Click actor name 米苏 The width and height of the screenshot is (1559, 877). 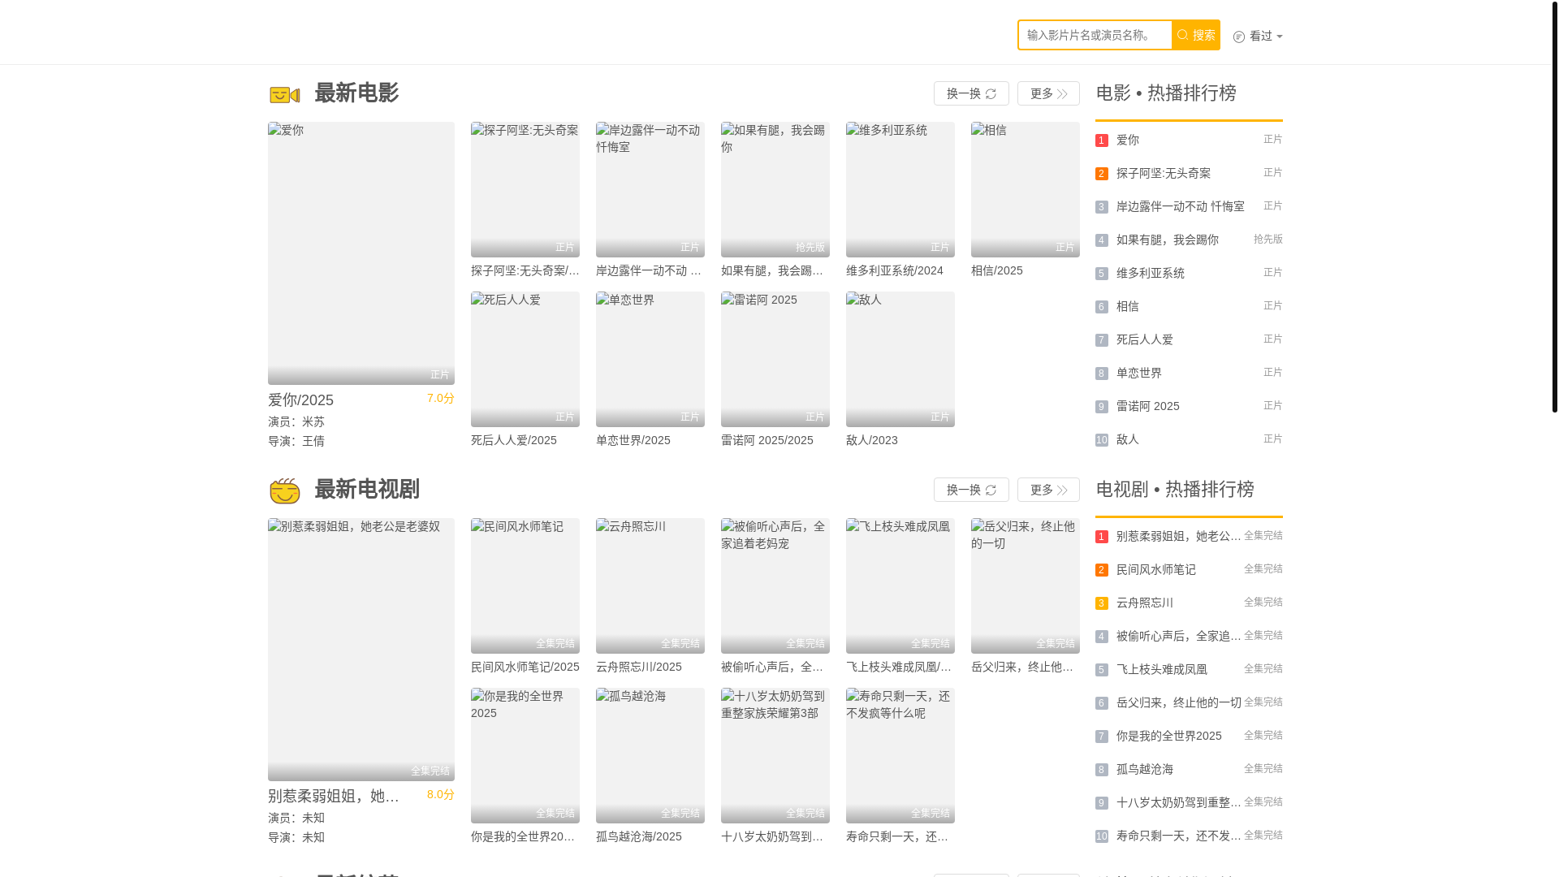tap(313, 421)
